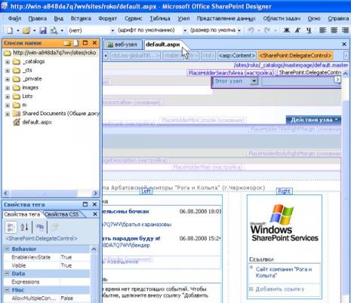Click the PlaceHolderSearchArea (настройка) label

(x=231, y=73)
